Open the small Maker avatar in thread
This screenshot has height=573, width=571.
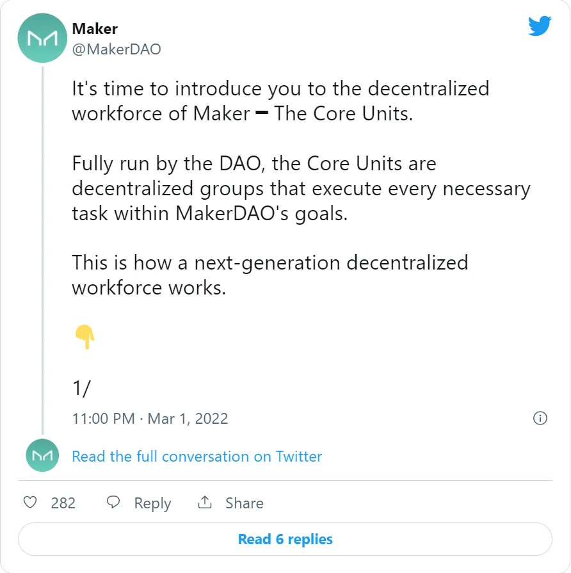42,455
